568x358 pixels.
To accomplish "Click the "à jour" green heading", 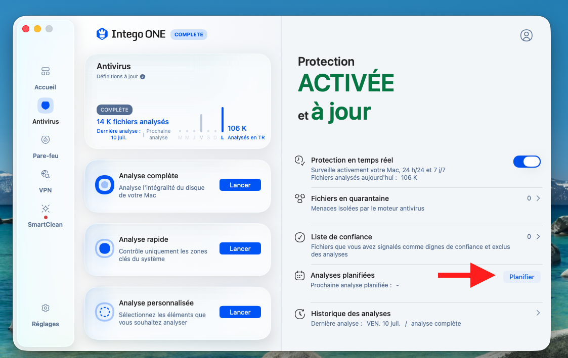I will [x=341, y=113].
